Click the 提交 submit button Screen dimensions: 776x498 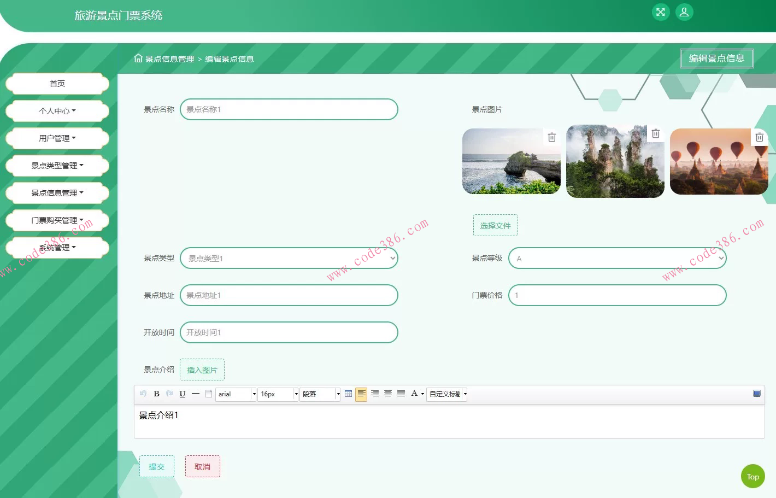[x=157, y=466]
